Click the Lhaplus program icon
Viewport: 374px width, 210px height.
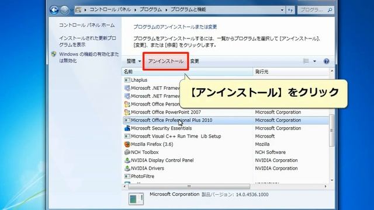tap(127, 80)
